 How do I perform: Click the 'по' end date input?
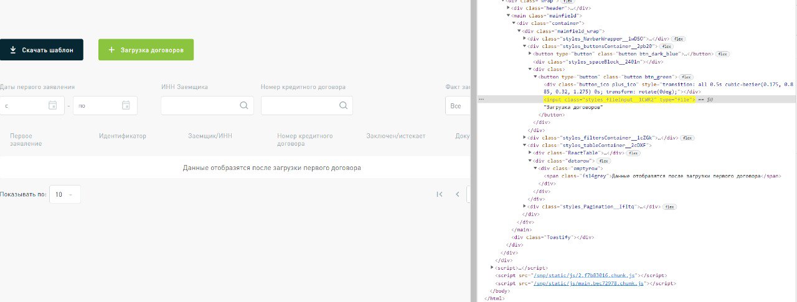click(105, 106)
